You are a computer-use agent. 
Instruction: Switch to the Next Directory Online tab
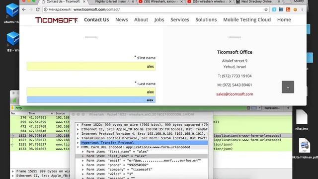tap(256, 1)
